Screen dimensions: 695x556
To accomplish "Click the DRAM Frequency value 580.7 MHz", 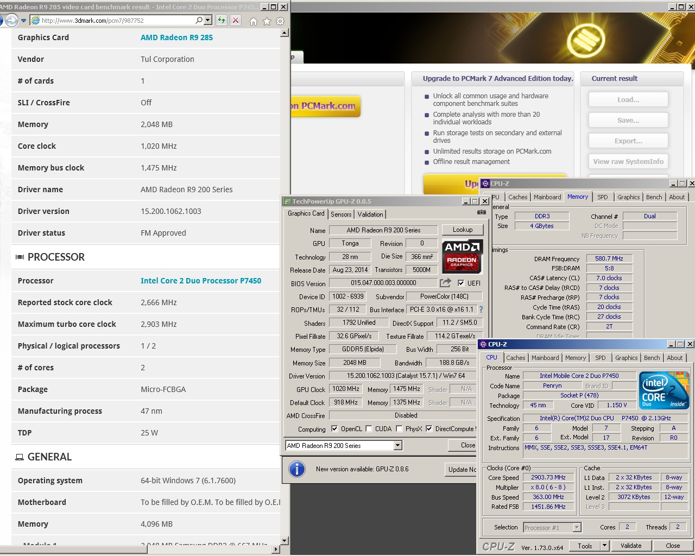I will click(x=609, y=259).
